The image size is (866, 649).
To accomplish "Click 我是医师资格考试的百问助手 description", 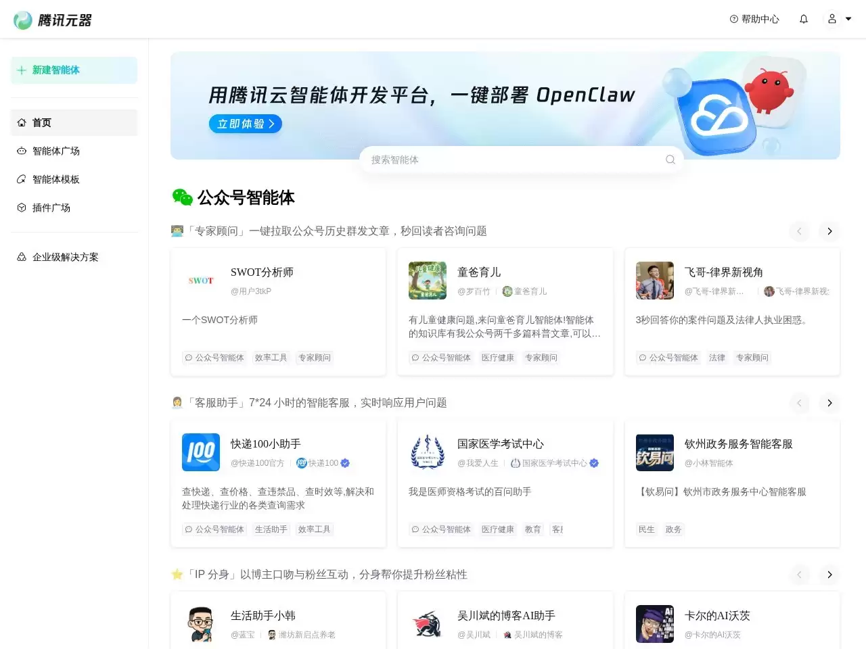I will pyautogui.click(x=470, y=491).
